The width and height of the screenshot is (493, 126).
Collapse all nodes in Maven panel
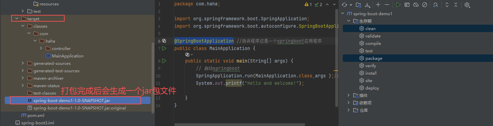coord(456,5)
